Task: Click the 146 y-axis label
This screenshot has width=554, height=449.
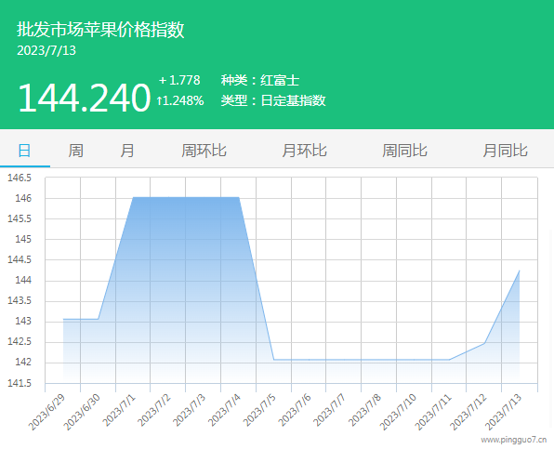Action: pos(23,198)
